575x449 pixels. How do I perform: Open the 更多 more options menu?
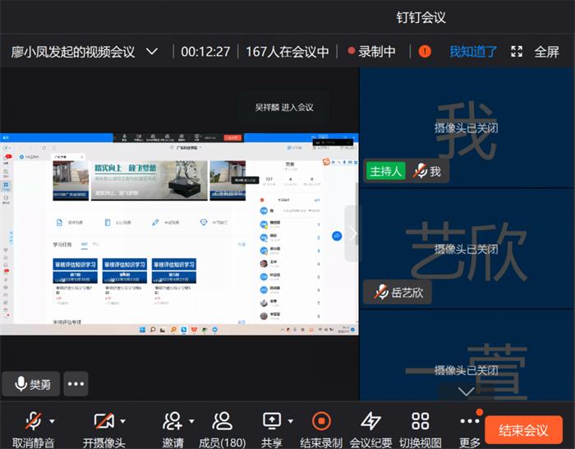point(470,428)
